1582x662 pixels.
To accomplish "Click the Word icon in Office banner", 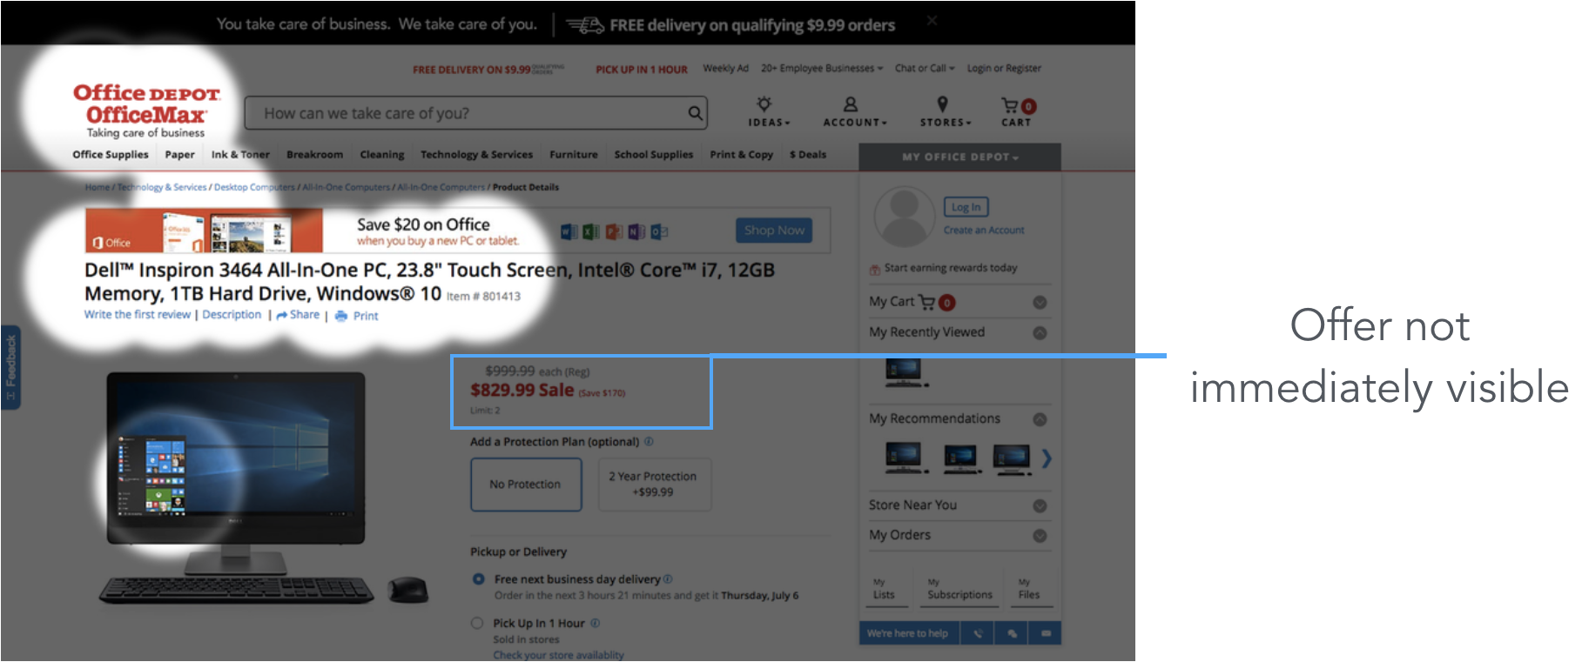I will [569, 231].
